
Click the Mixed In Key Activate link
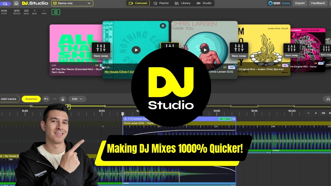pos(286,3)
